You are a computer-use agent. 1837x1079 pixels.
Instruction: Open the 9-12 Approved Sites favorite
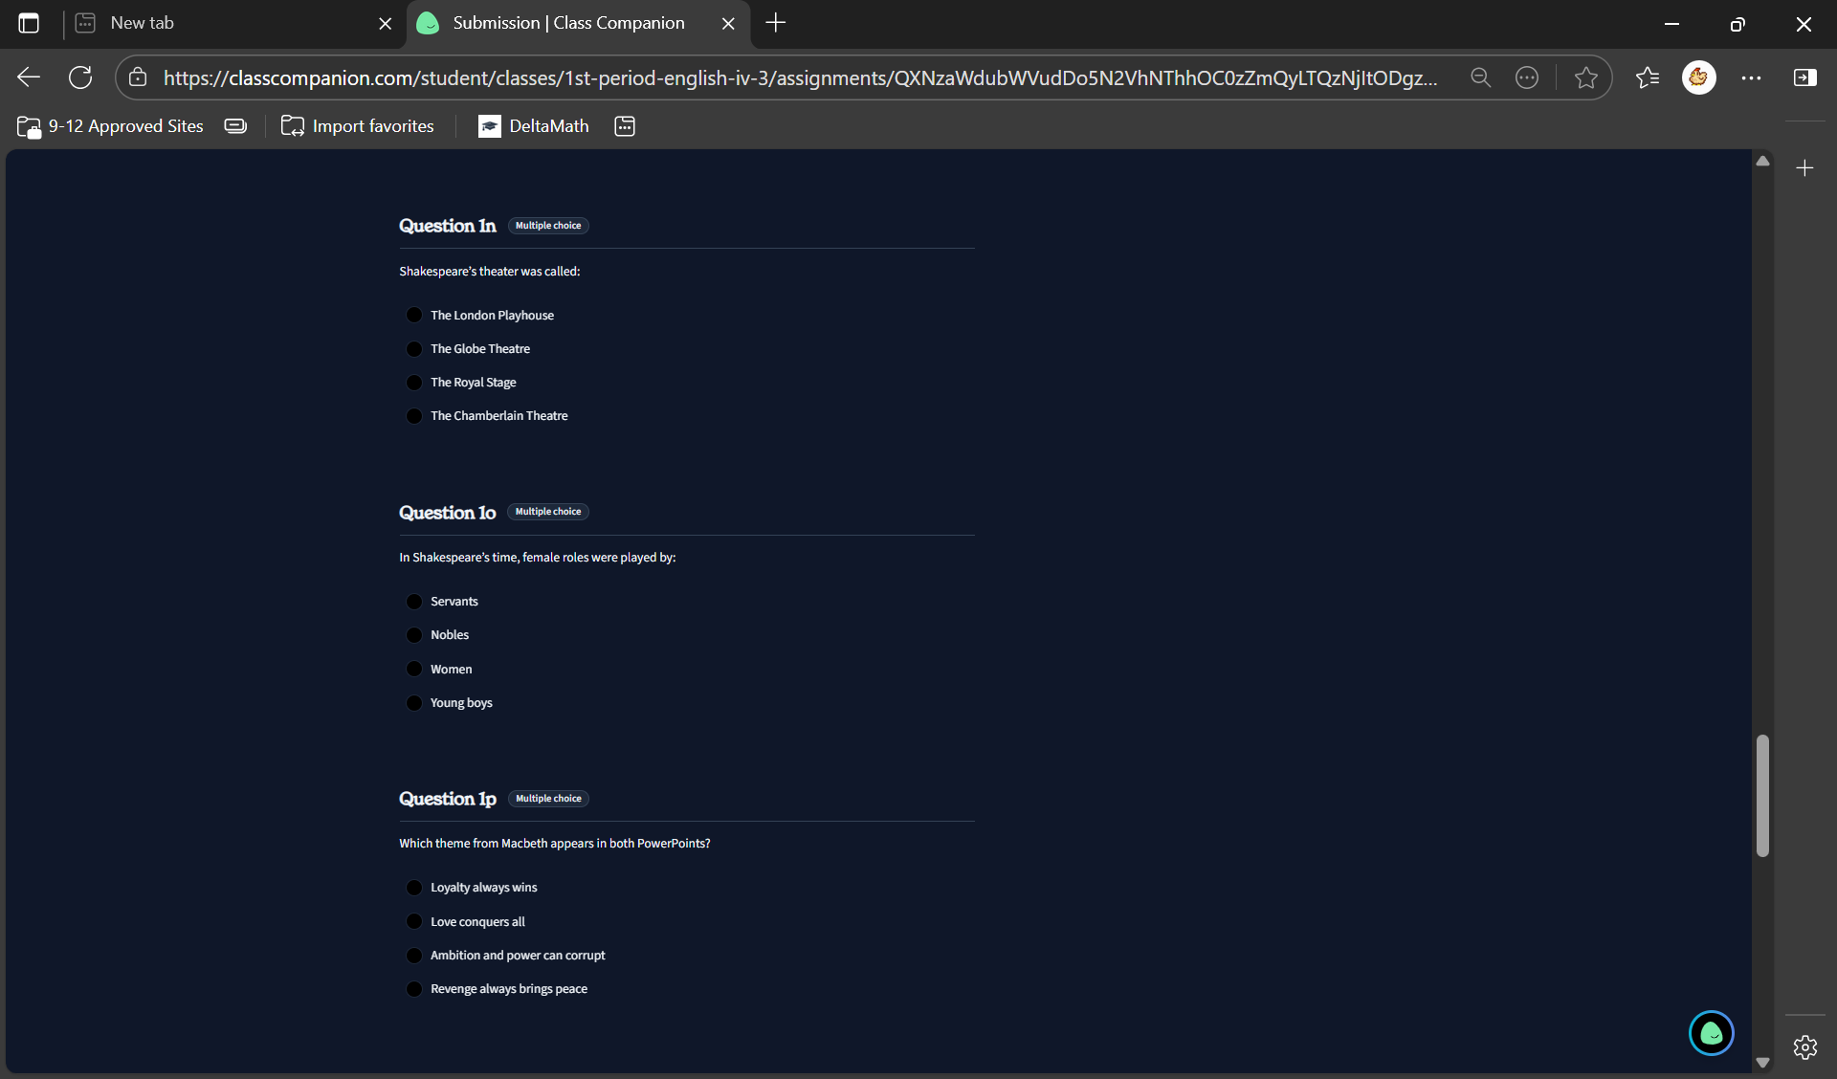109,125
